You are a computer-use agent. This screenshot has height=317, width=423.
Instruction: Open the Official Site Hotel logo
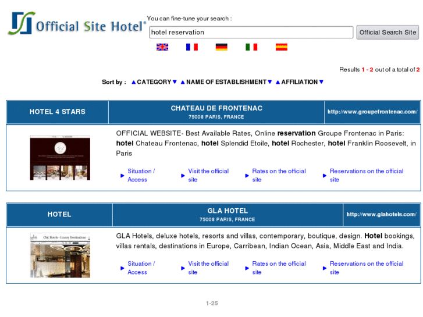76,24
